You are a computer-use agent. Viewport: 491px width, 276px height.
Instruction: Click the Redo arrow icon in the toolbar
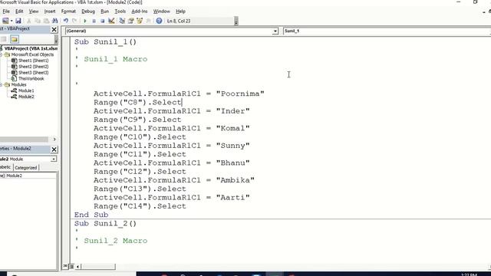click(x=74, y=21)
